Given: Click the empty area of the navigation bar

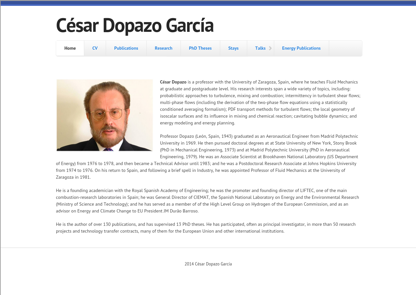Looking at the screenshot, I should [345, 48].
